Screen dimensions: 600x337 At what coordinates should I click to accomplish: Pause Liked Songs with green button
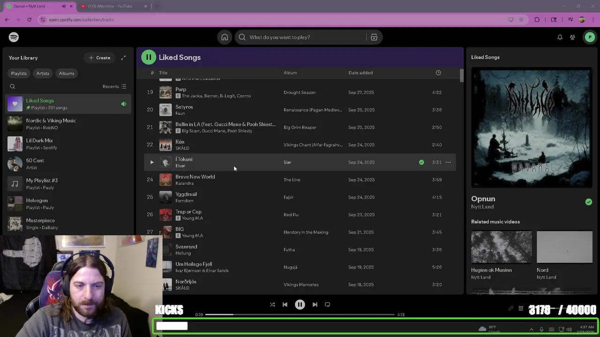click(149, 57)
